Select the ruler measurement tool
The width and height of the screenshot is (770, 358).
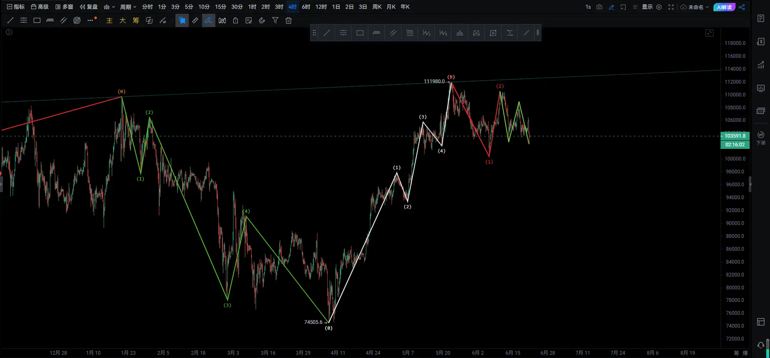coord(195,20)
